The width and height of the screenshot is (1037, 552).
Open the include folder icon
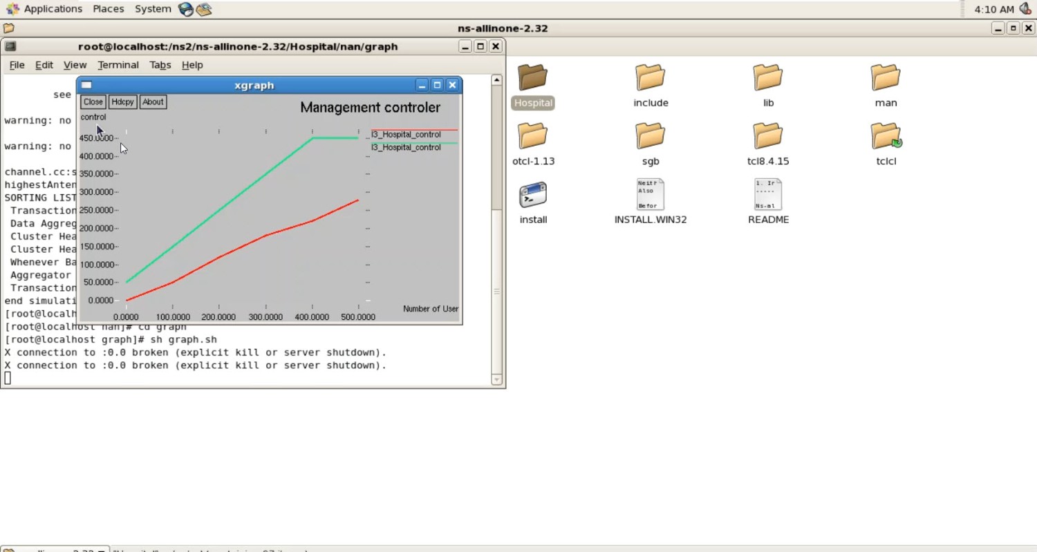(650, 78)
